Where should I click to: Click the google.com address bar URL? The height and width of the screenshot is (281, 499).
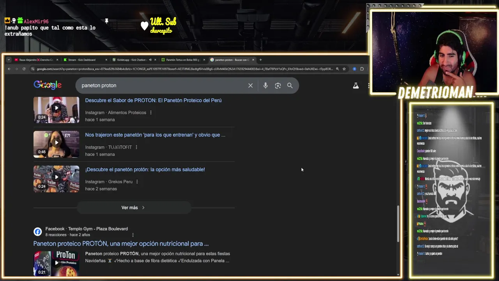(x=185, y=69)
